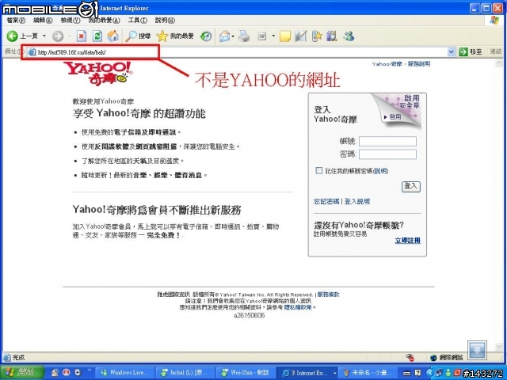Click the Register now (立即註冊) link

click(x=407, y=240)
